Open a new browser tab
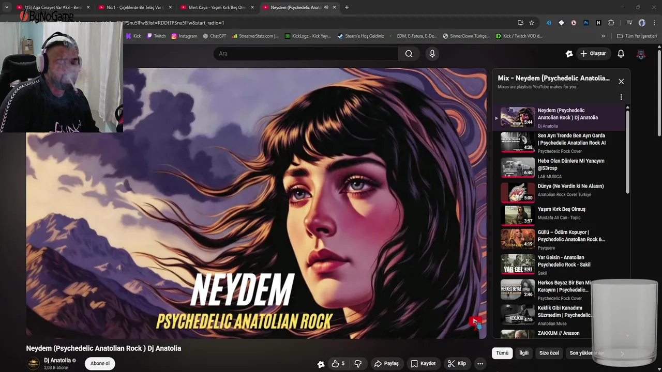The width and height of the screenshot is (662, 372). 347,7
